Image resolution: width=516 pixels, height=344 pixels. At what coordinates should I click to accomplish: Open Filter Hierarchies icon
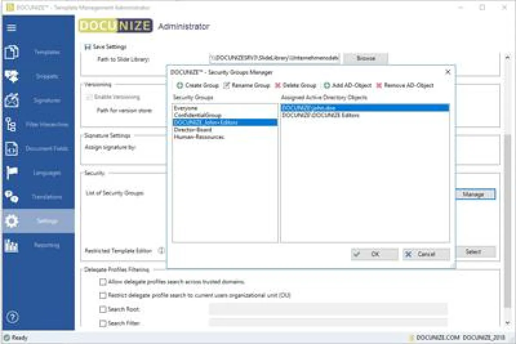tap(12, 125)
